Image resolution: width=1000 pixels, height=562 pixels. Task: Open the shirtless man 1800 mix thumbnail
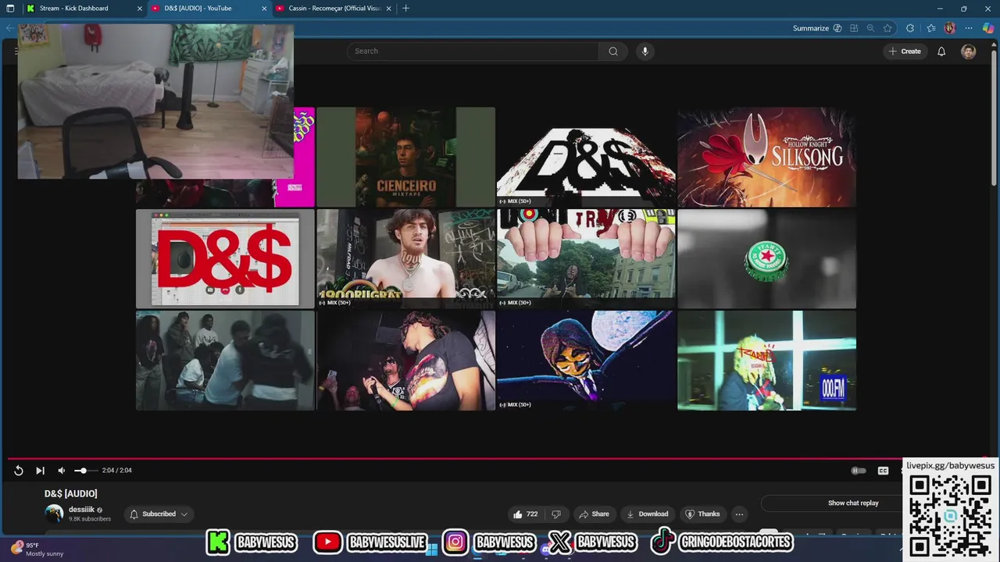pos(405,258)
